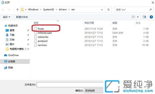Select the networks file
The image size is (155, 94).
point(43,37)
